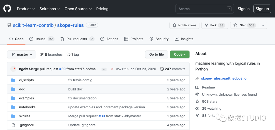Click the Go to file button

pos(157,54)
